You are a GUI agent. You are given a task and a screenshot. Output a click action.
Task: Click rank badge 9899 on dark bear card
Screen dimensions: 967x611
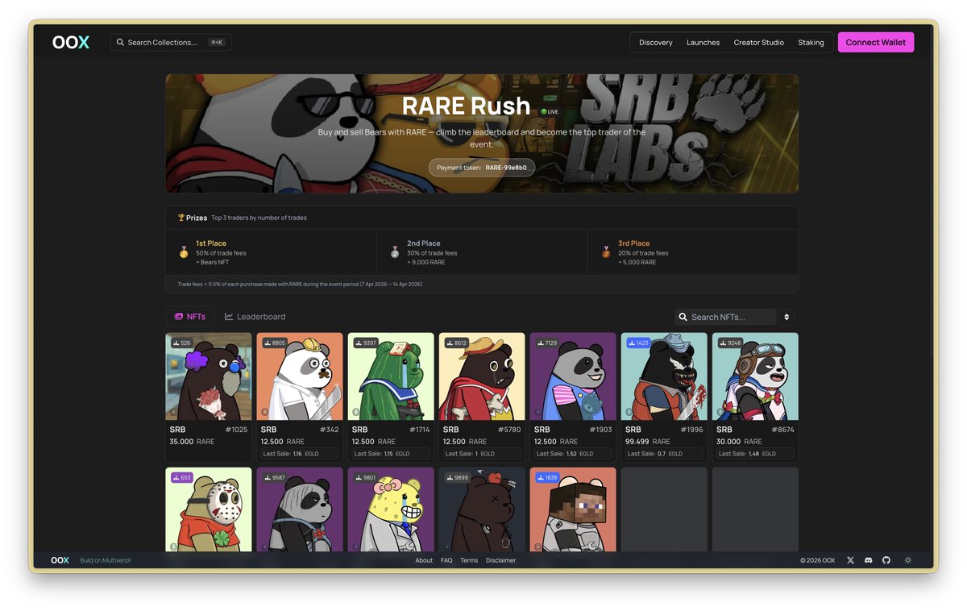[457, 478]
